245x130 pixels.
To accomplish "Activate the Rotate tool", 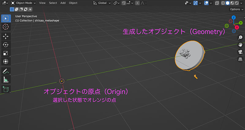I will 6,45.
